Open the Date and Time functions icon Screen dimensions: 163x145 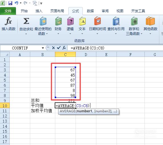97,21
